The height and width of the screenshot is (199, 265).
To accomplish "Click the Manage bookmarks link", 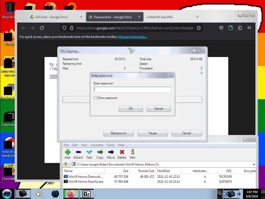I will [133, 37].
